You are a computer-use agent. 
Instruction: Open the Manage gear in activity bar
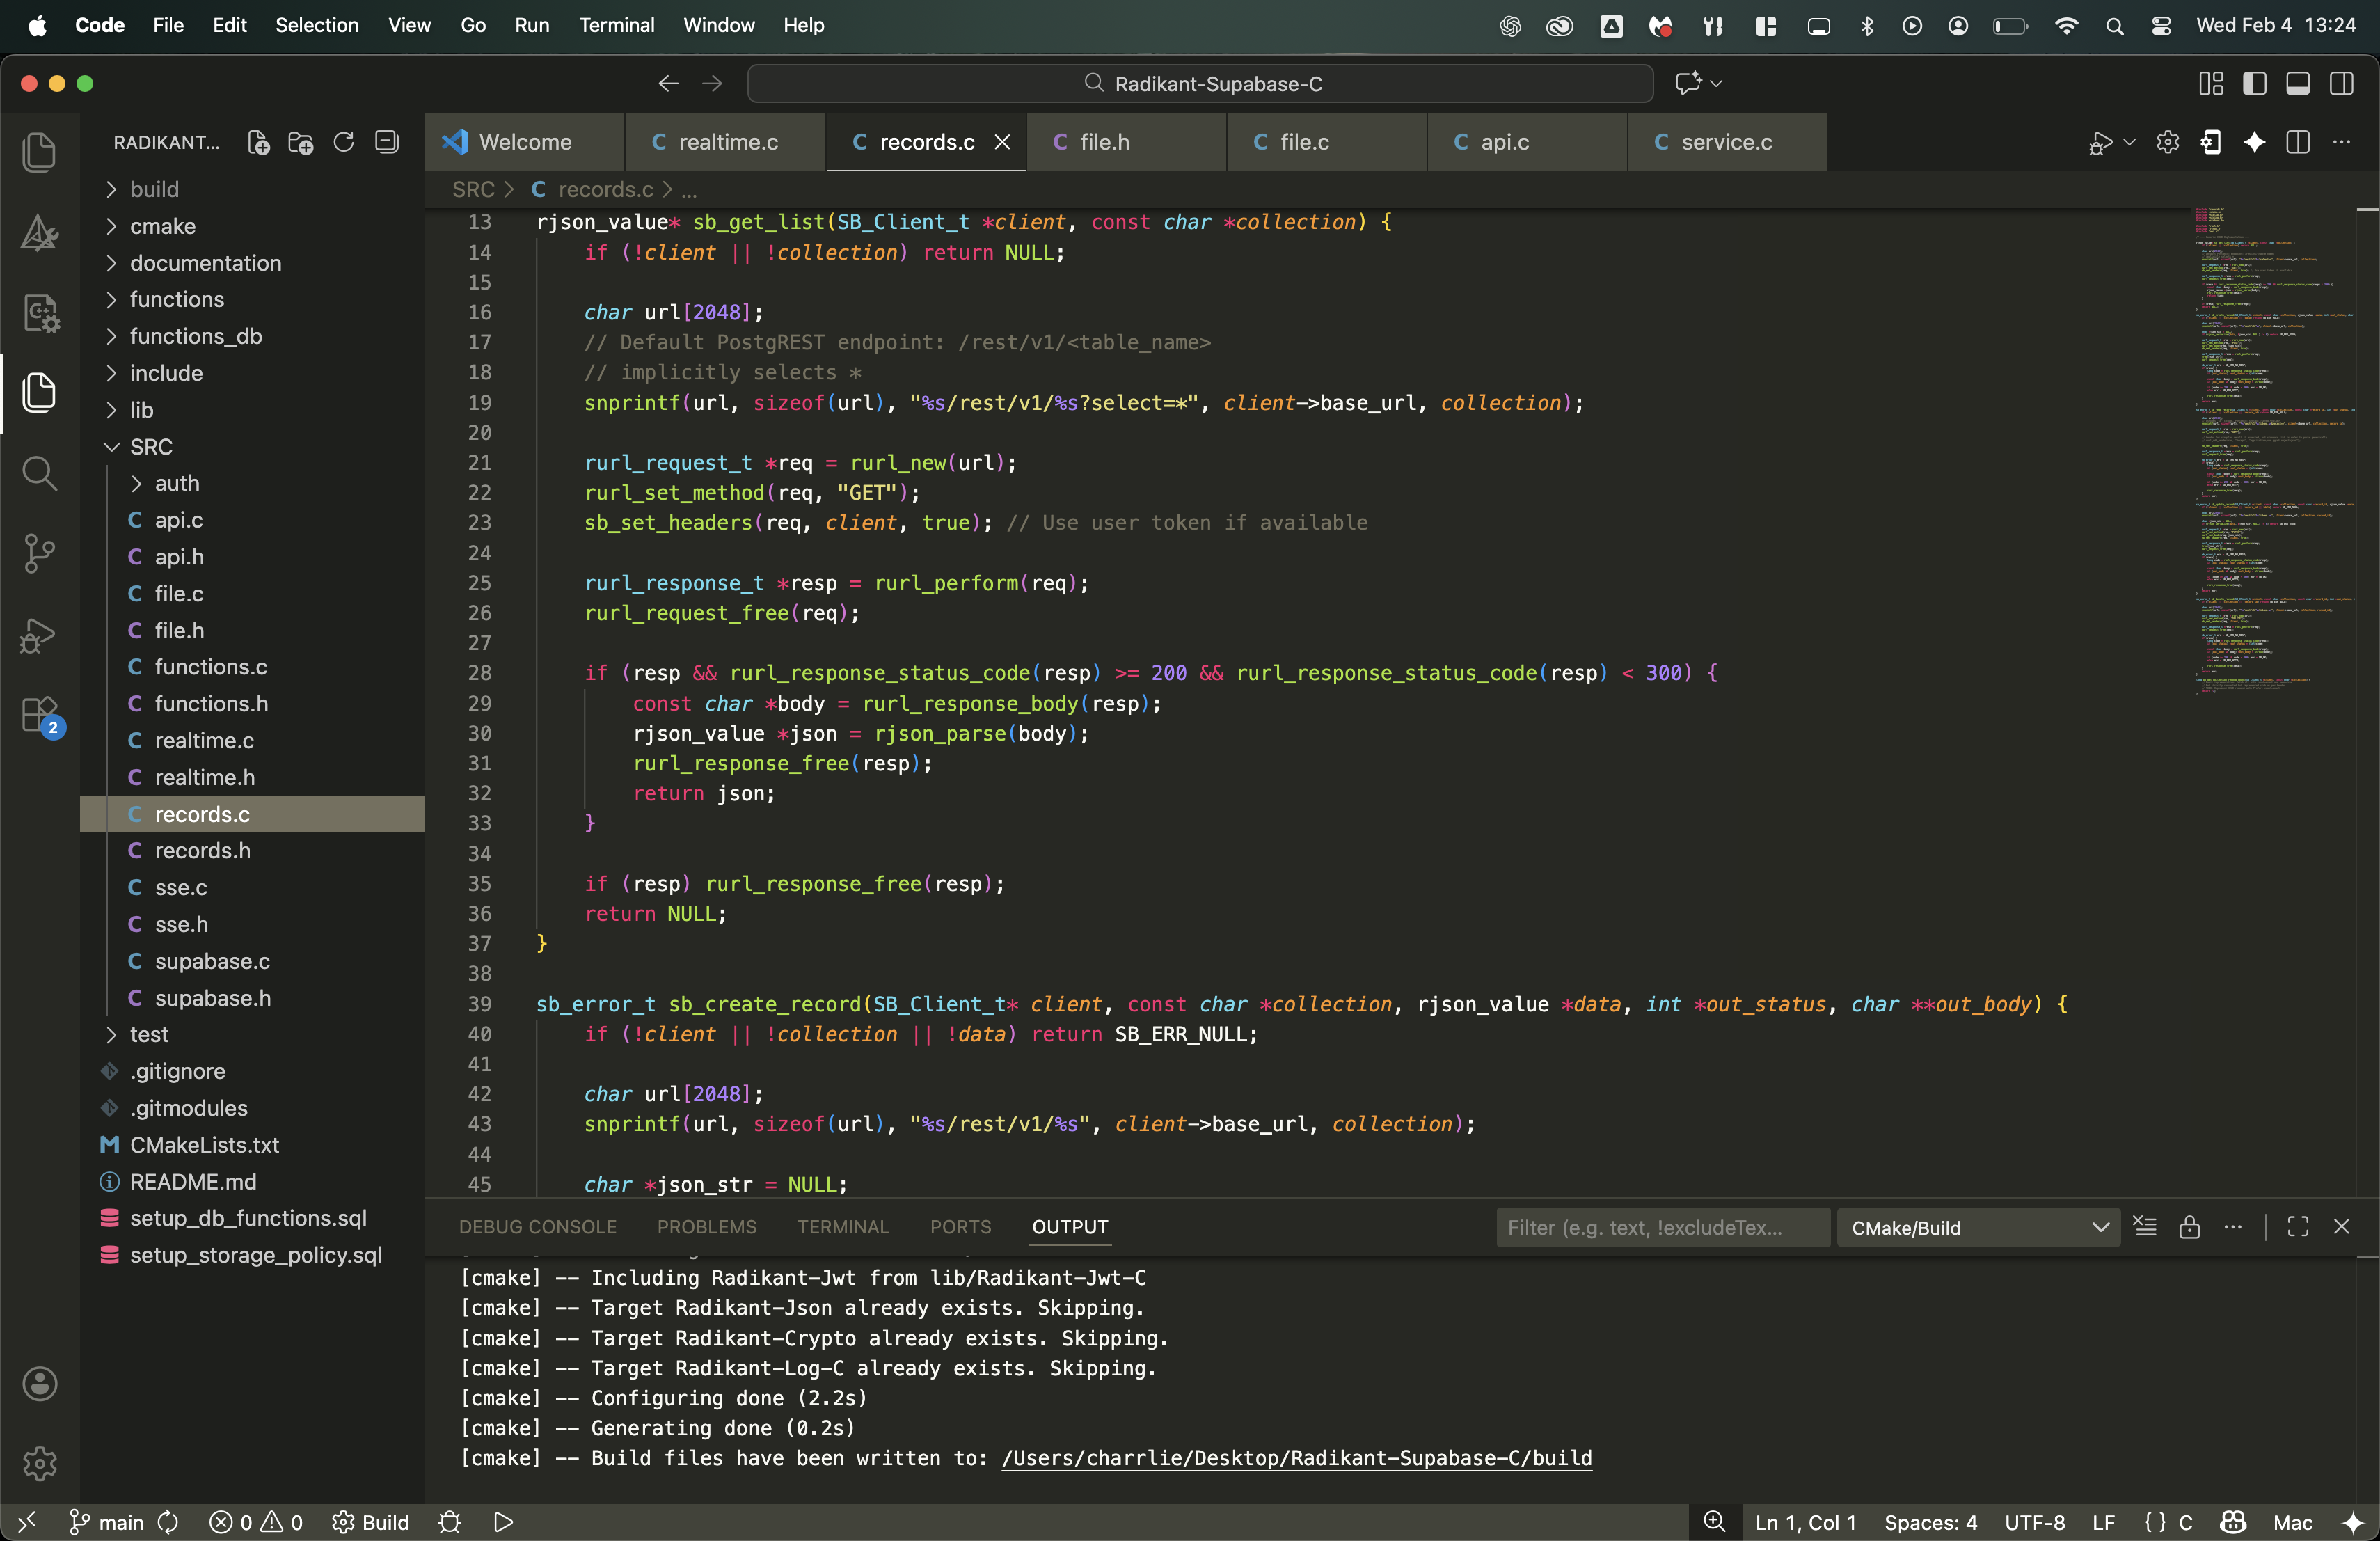coord(40,1464)
